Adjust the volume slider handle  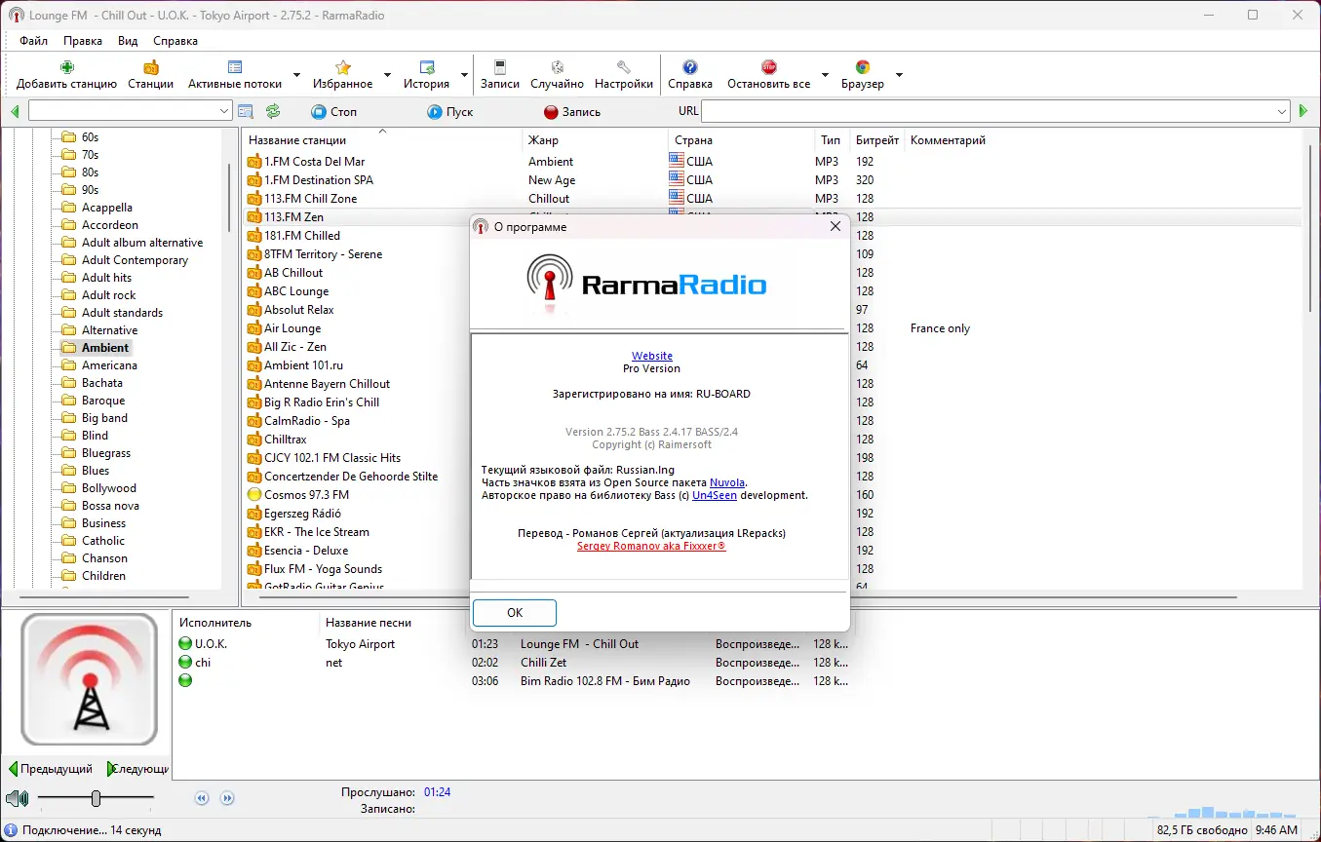(x=96, y=799)
